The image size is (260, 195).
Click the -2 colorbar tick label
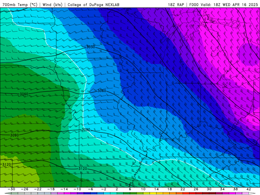(x=104, y=189)
